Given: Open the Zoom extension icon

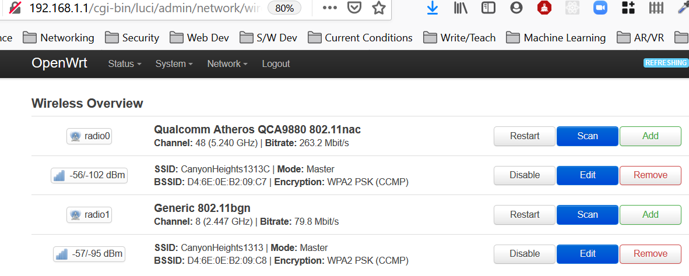Looking at the screenshot, I should coord(600,8).
